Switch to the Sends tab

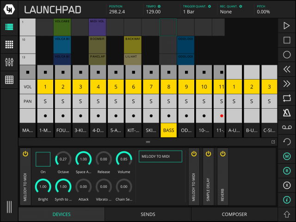click(148, 214)
